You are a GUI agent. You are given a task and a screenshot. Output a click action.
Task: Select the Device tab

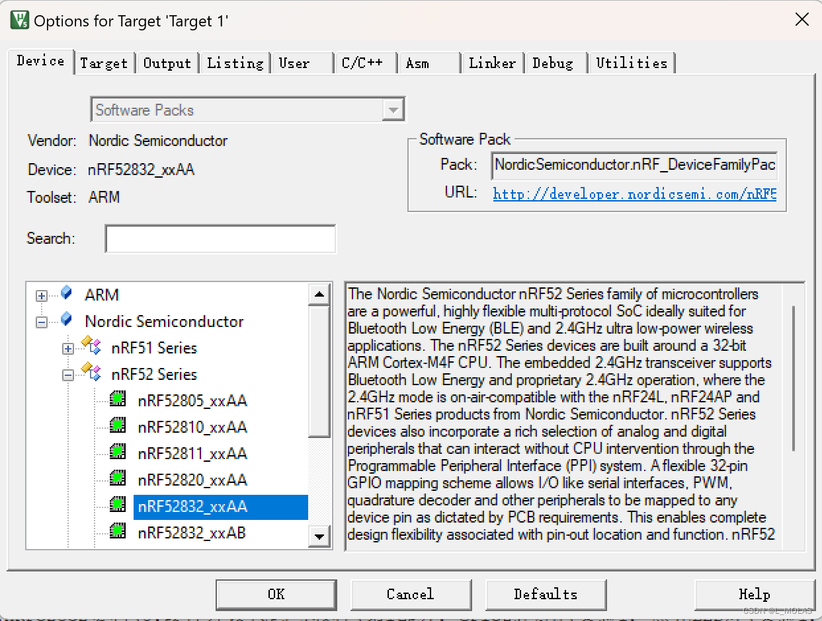tap(41, 61)
